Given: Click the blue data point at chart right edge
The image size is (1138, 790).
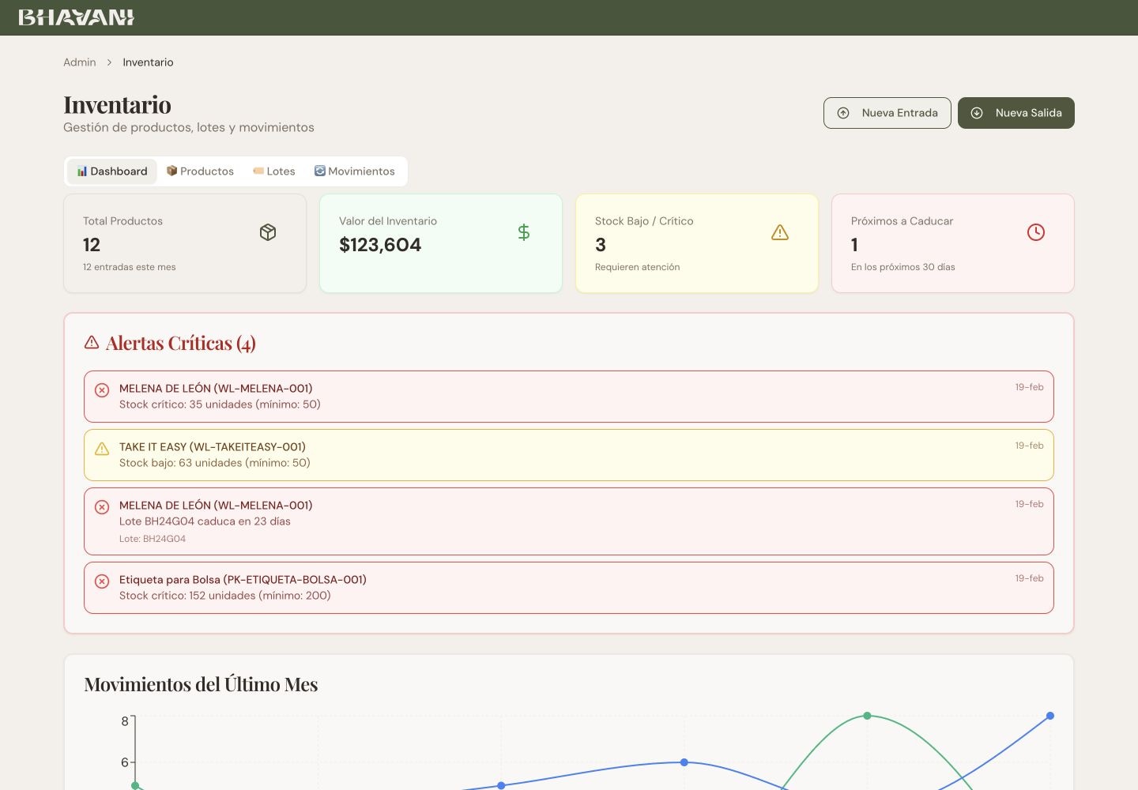Looking at the screenshot, I should tap(1050, 716).
